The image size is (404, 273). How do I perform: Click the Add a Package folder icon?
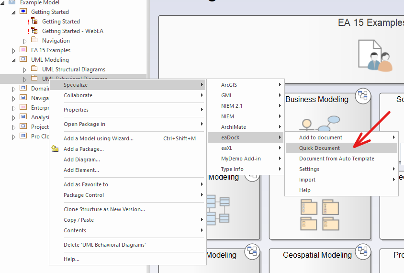[x=55, y=149]
